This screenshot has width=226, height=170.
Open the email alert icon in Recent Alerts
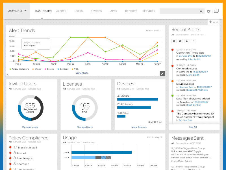181,41
